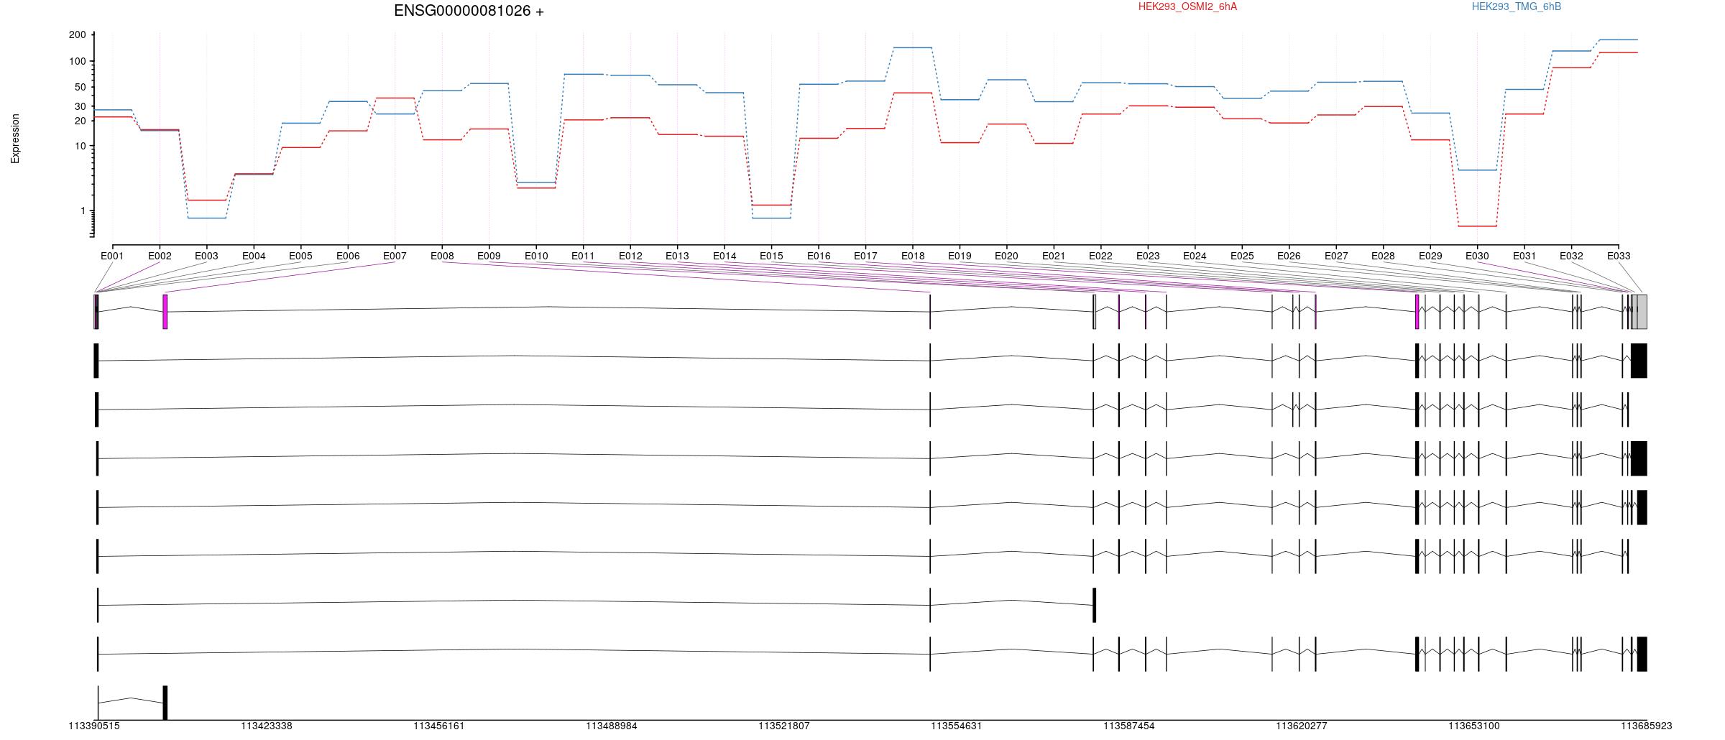Image resolution: width=1725 pixels, height=740 pixels.
Task: Click y-axis tick value 50
Action: (x=80, y=87)
